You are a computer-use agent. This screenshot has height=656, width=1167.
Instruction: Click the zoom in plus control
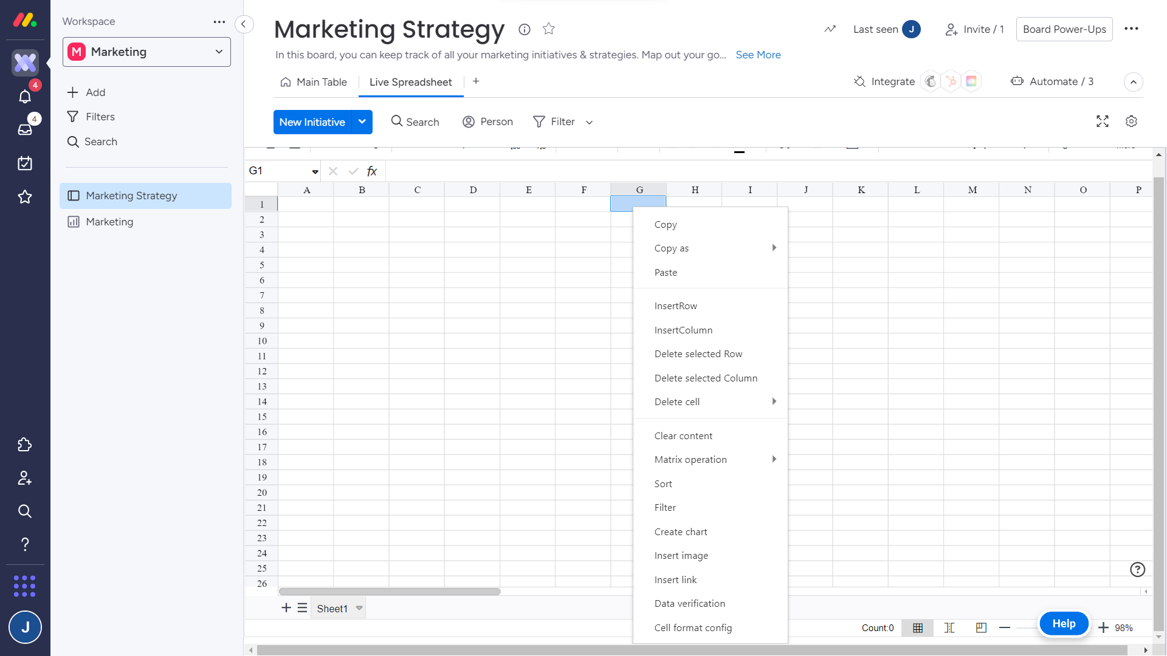coord(1104,628)
